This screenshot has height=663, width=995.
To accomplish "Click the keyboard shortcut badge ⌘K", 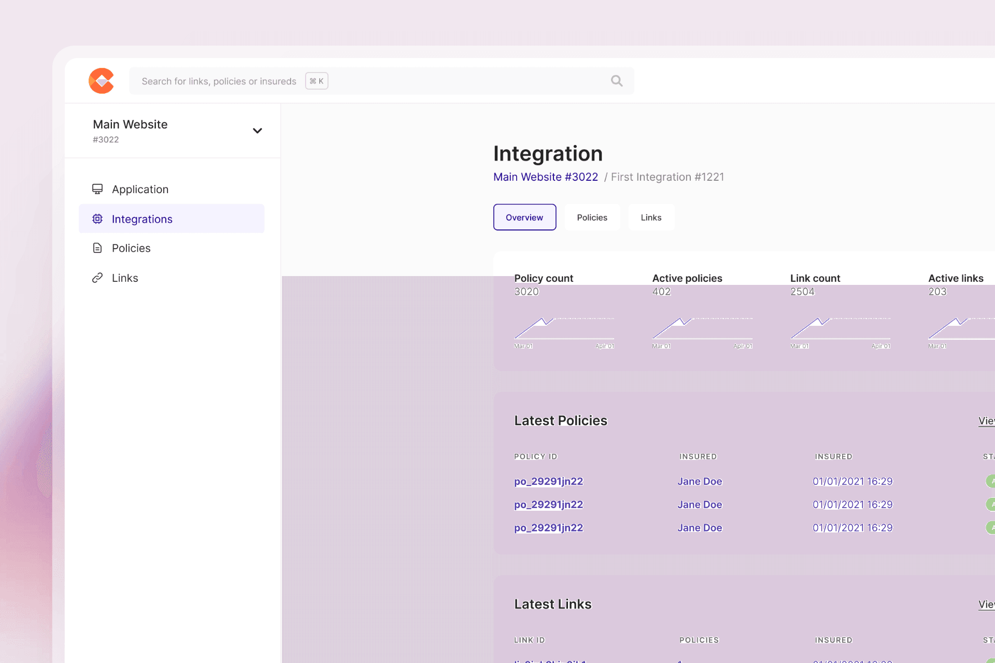I will point(316,81).
